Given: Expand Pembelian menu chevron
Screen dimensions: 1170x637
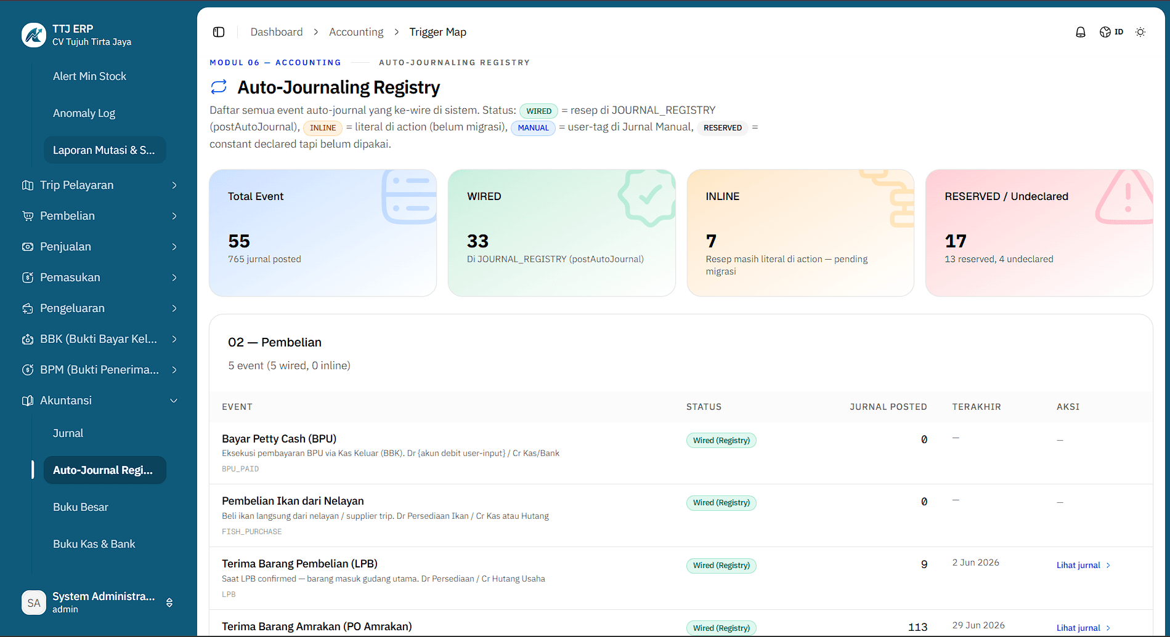Looking at the screenshot, I should 174,216.
